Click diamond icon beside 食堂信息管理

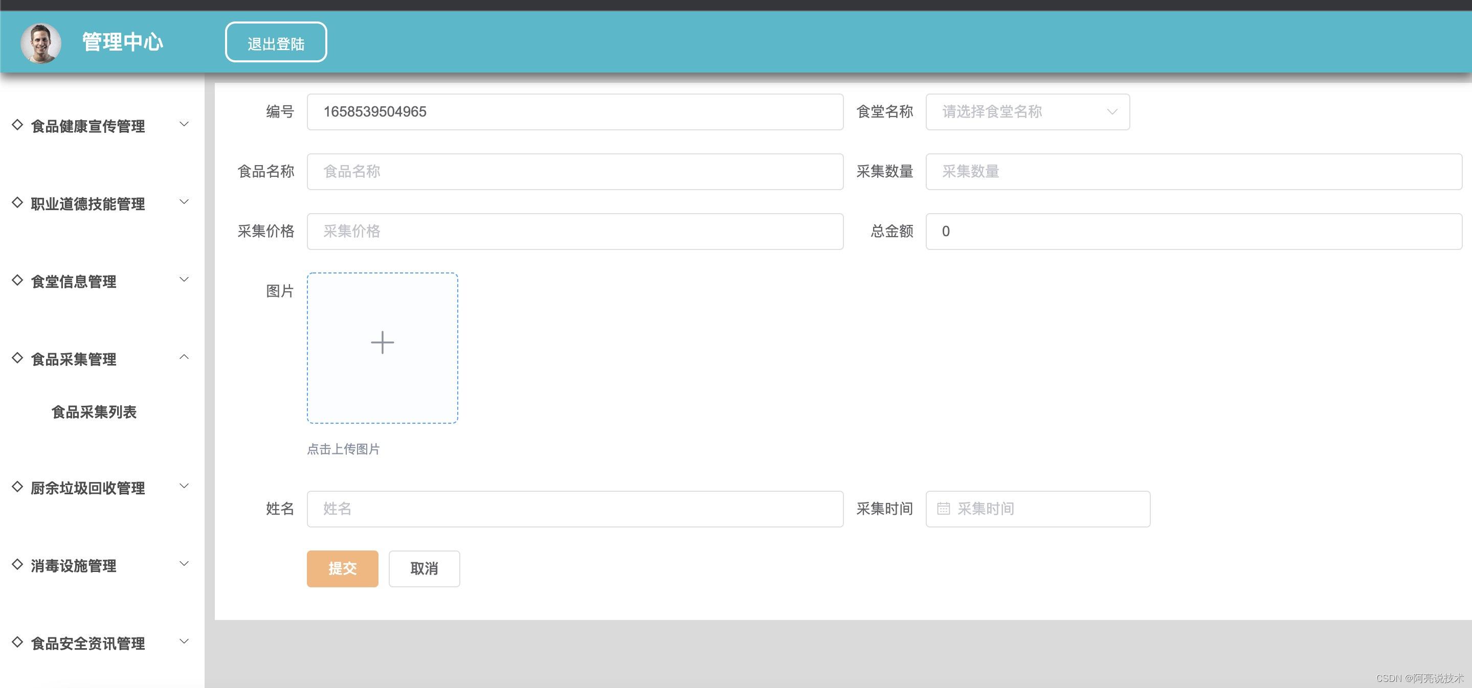[x=17, y=280]
